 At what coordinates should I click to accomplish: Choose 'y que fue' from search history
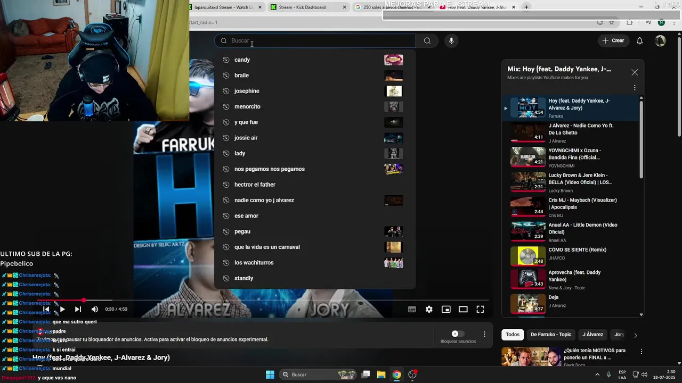point(314,122)
